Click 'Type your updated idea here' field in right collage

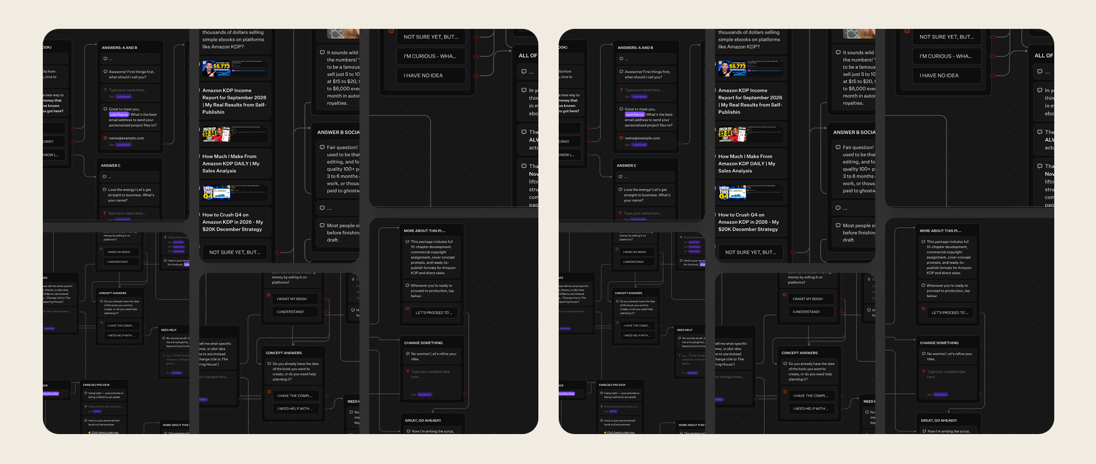tap(948, 383)
